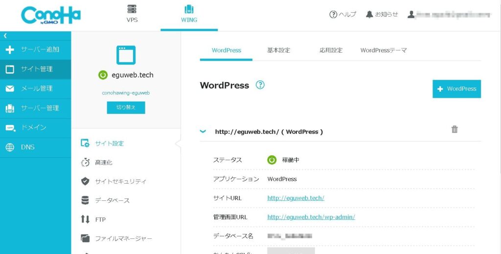Image resolution: width=501 pixels, height=254 pixels.
Task: Expand サイト設定 site settings menu
Action: [109, 143]
